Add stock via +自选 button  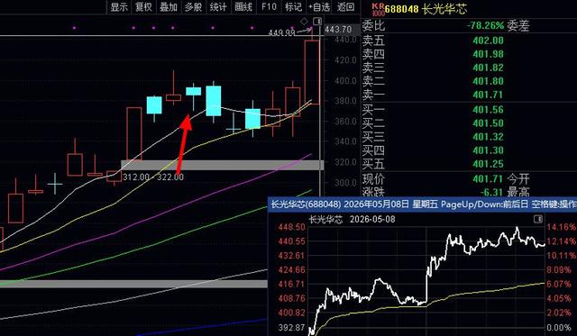pyautogui.click(x=319, y=6)
